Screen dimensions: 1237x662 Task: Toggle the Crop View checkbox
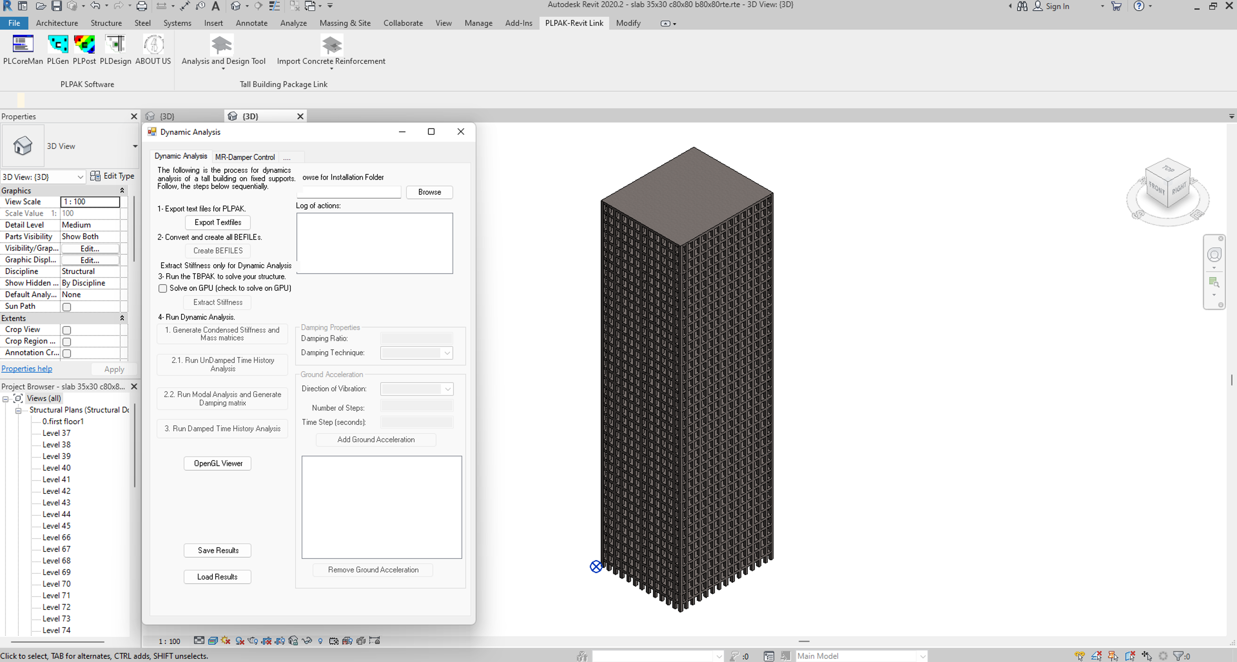click(67, 330)
